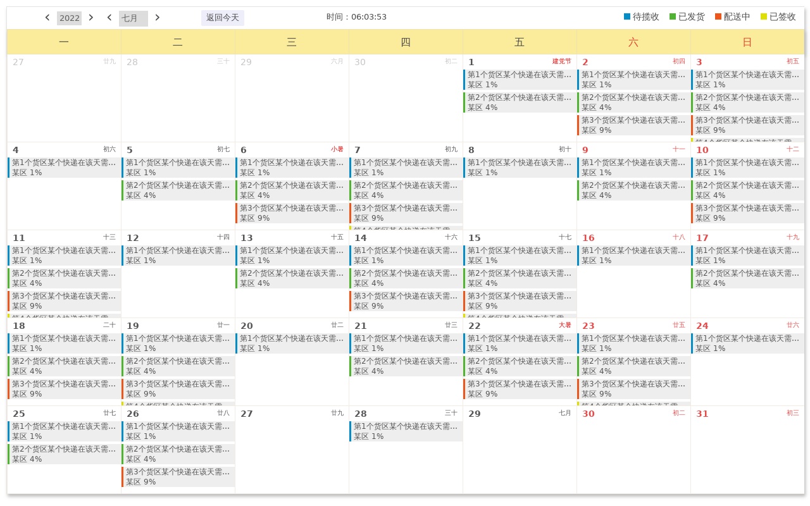Click the orange 配送中 legend swatch
810x506 pixels.
[718, 17]
